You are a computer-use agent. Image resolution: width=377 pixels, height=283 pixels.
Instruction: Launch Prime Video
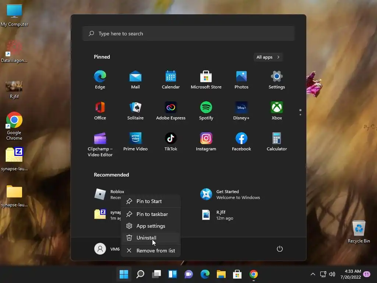coord(135,142)
